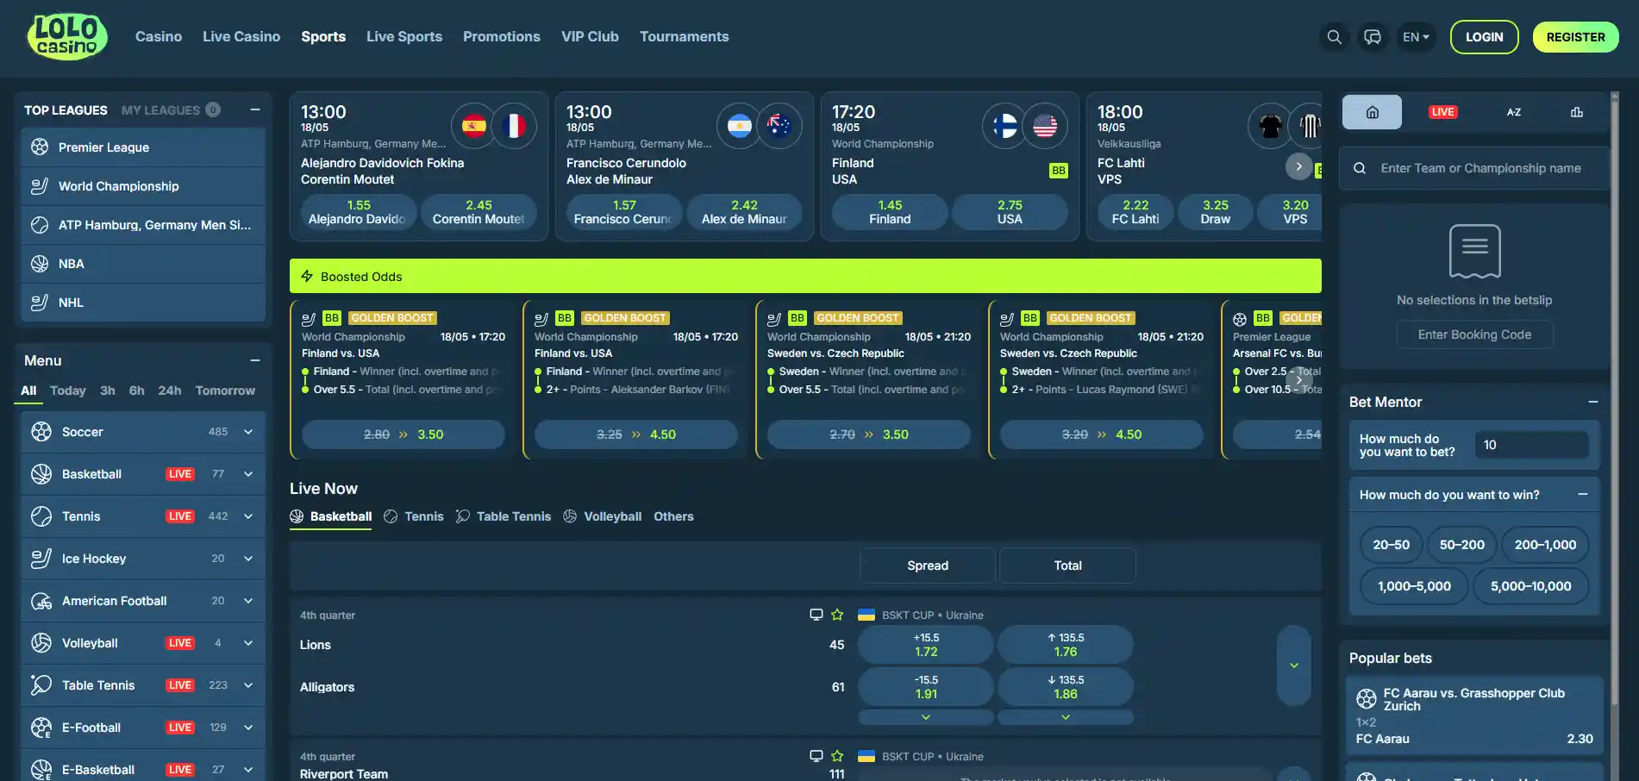Pick Lions +15.5 spread at 1.72
The image size is (1639, 781).
coord(926,645)
